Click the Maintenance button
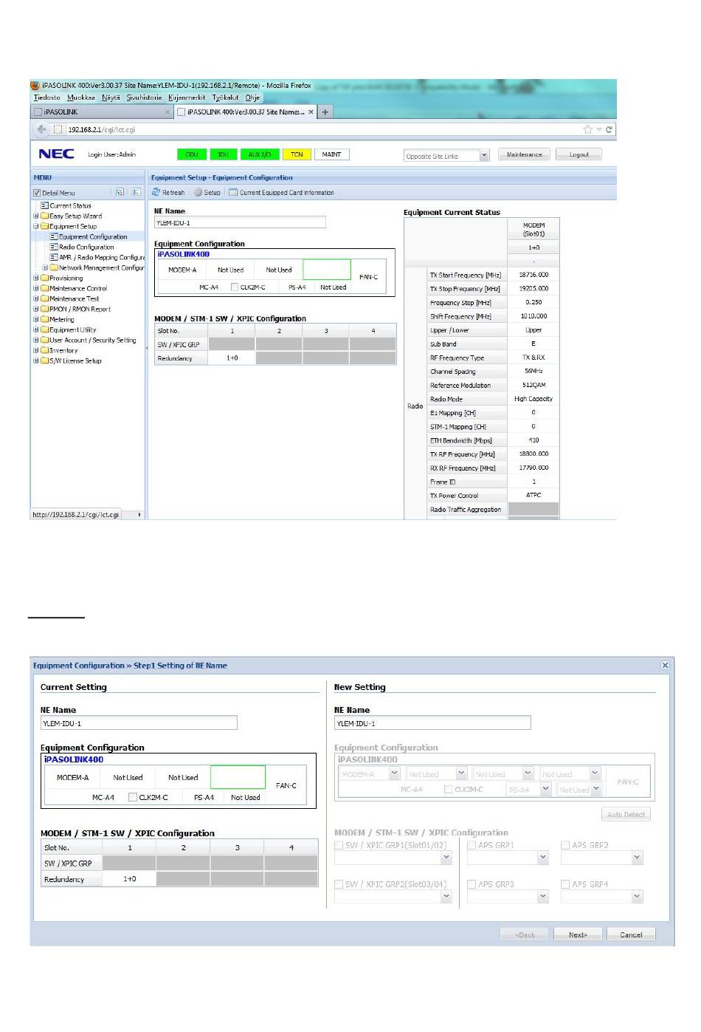 (x=524, y=154)
